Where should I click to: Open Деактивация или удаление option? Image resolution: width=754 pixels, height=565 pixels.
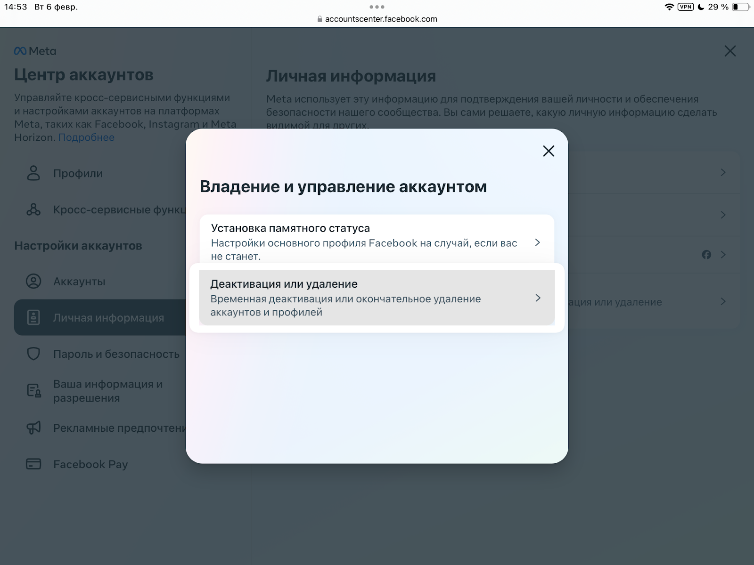tap(377, 298)
